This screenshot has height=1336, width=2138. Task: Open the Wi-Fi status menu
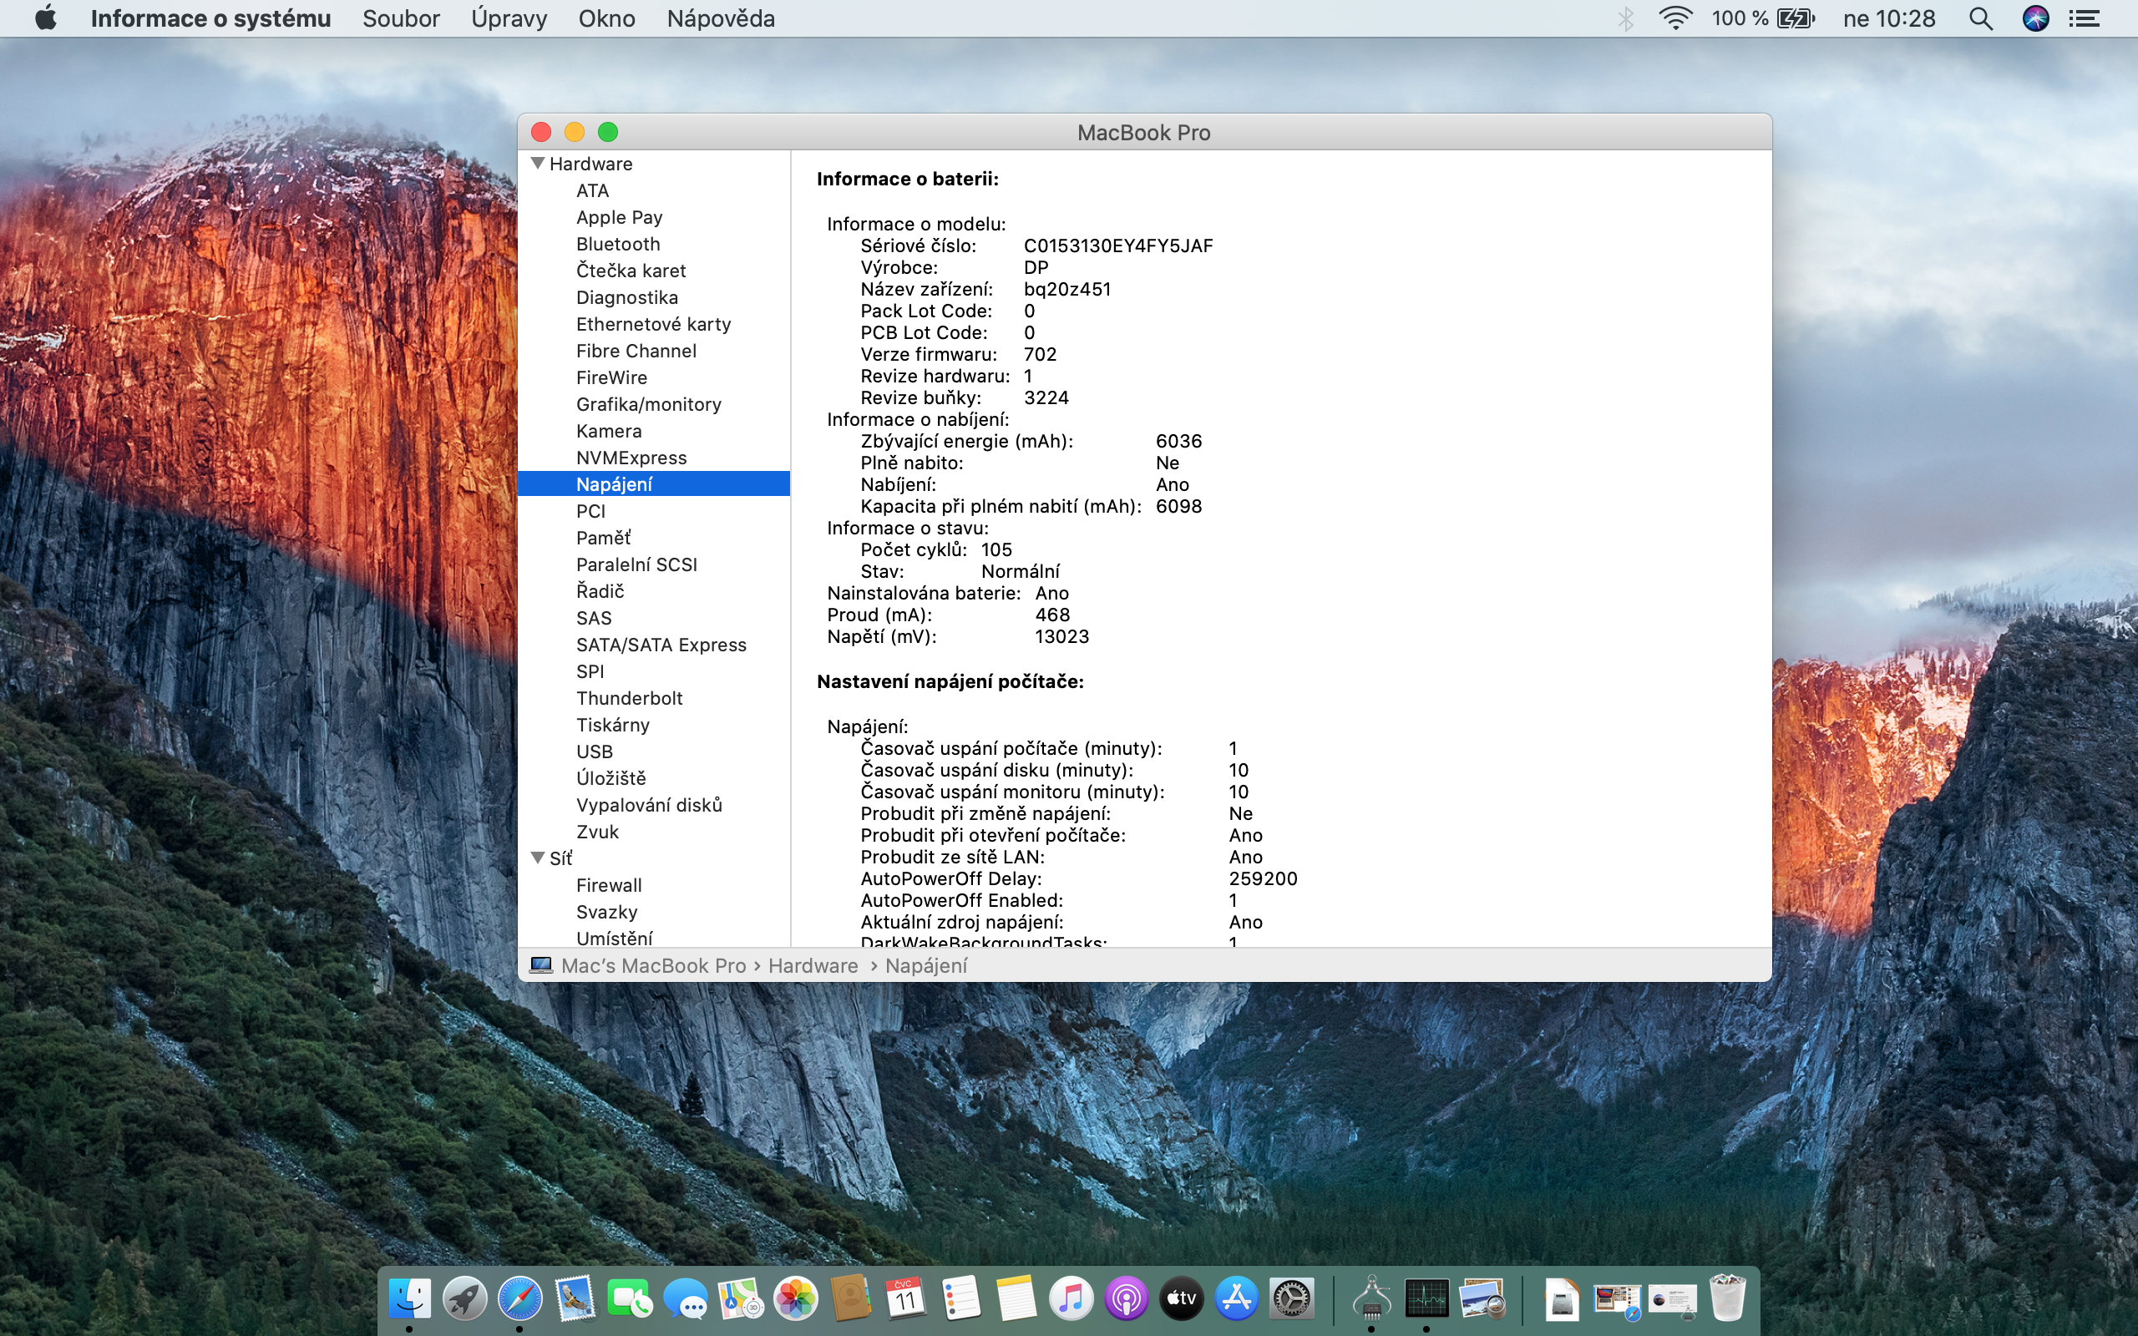(x=1675, y=18)
